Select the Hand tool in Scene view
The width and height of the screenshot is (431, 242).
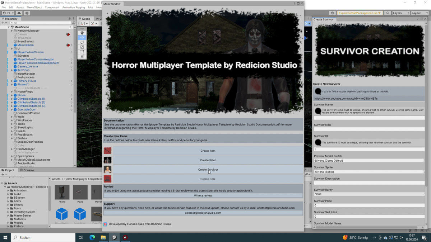pos(82,33)
